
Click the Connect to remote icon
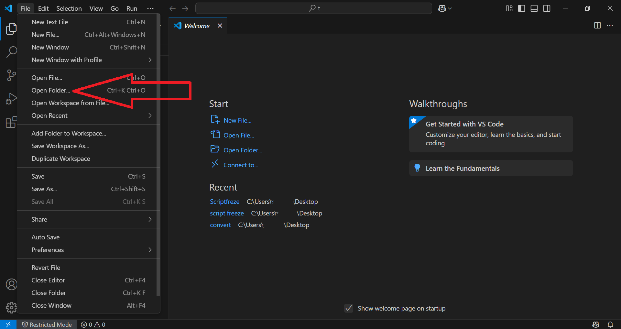pos(215,164)
